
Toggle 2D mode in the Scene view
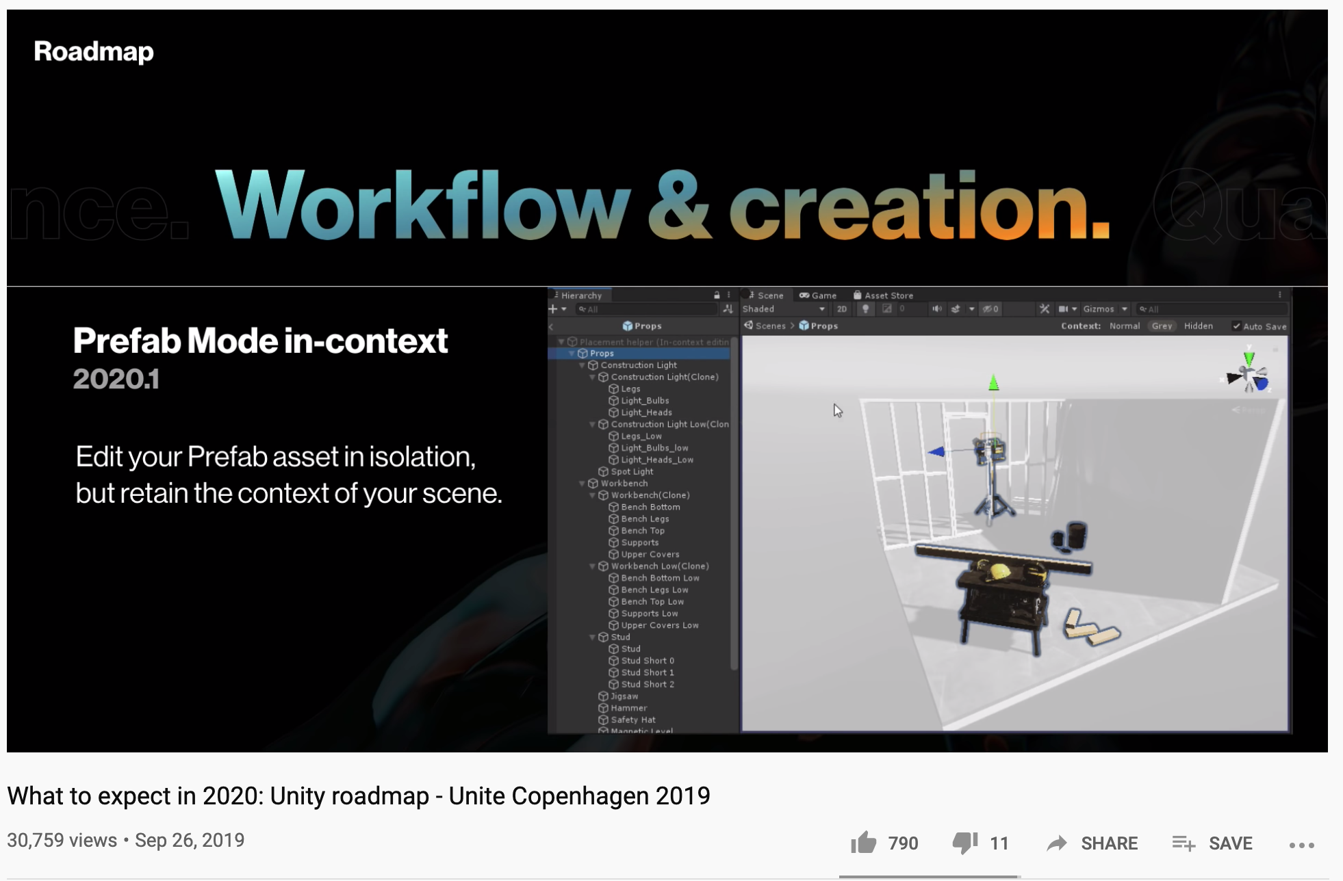coord(842,309)
